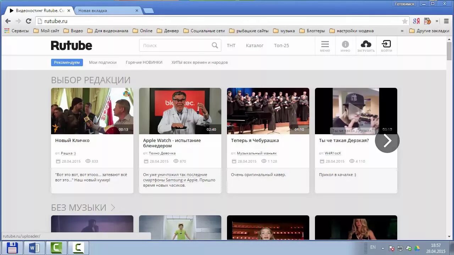Open the Chrome menu icon
The image size is (454, 255).
(x=447, y=21)
